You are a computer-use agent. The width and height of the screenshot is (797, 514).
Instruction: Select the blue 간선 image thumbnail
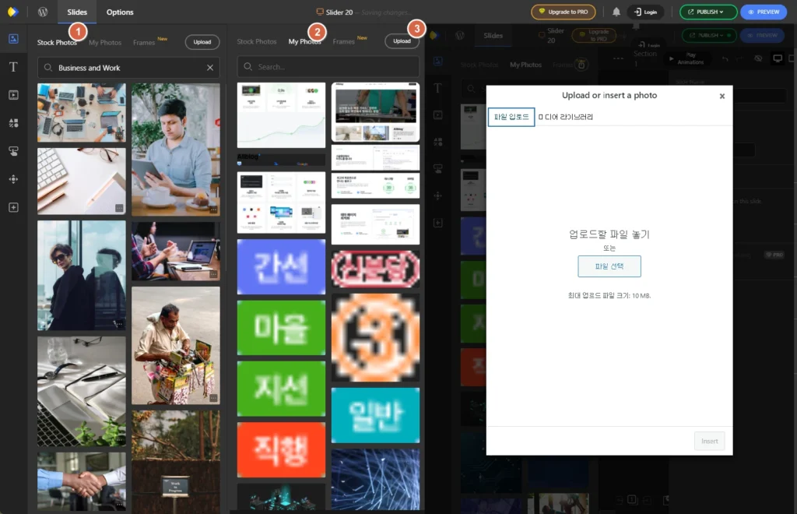(281, 267)
